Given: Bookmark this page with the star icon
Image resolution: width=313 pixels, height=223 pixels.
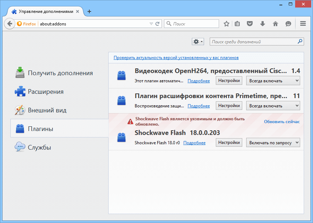Looking at the screenshot, I should coord(227,24).
